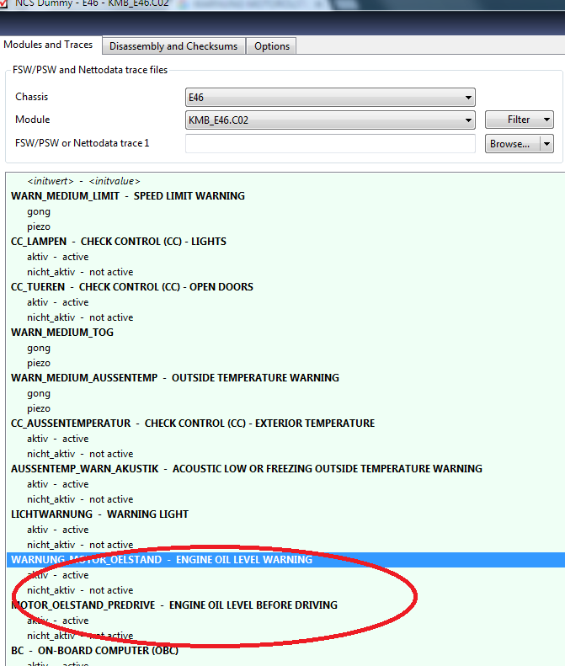The height and width of the screenshot is (666, 565).
Task: Select CC_TUEREN open doors function row
Action: [x=131, y=287]
